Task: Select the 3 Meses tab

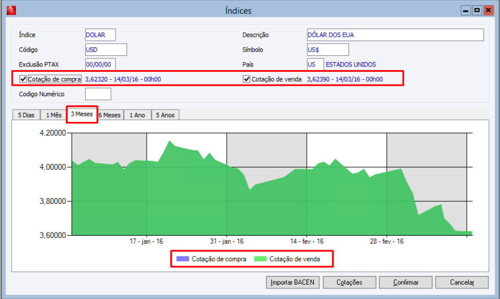Action: [82, 114]
